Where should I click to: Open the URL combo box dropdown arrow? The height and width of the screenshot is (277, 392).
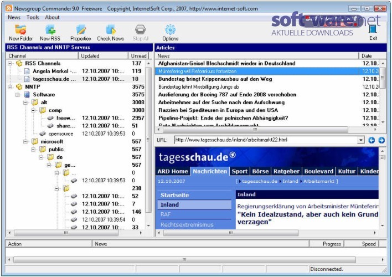[360, 140]
